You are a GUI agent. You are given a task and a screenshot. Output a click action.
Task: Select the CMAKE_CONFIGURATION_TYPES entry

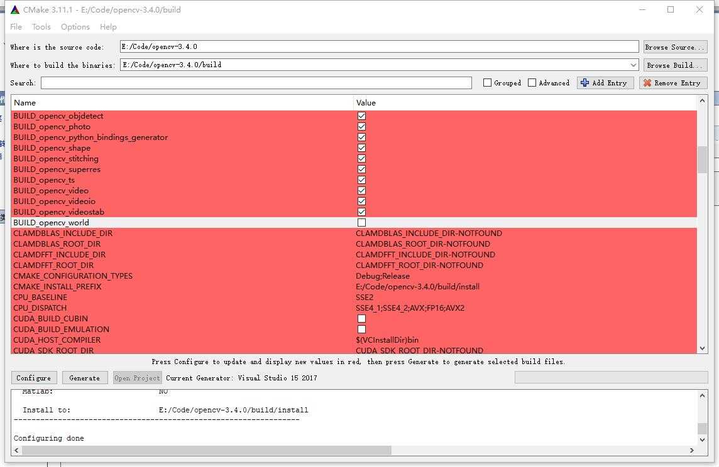[x=73, y=276]
